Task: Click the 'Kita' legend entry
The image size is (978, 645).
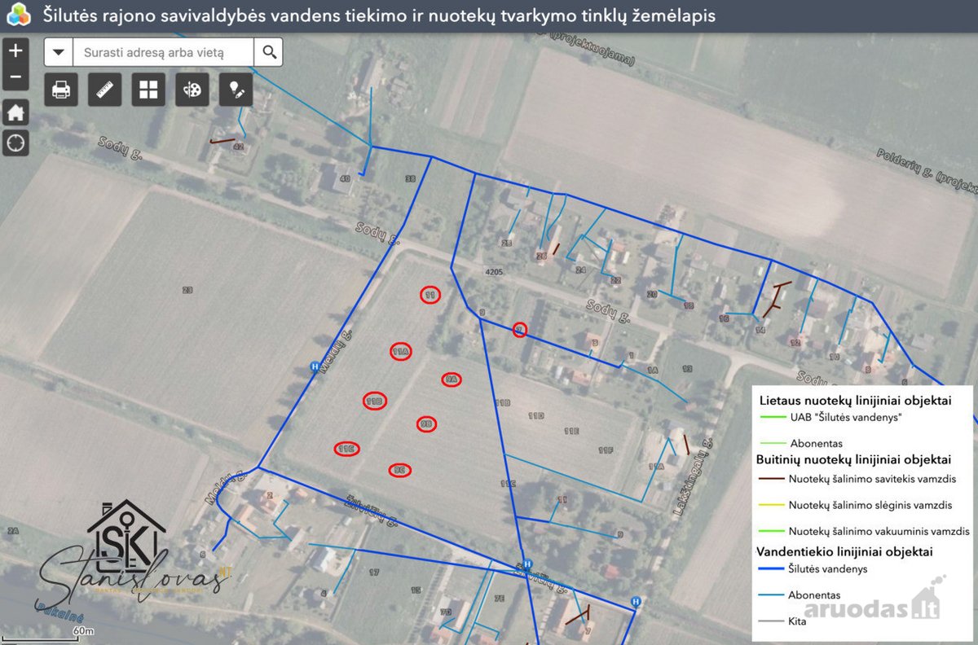Action: [x=798, y=621]
